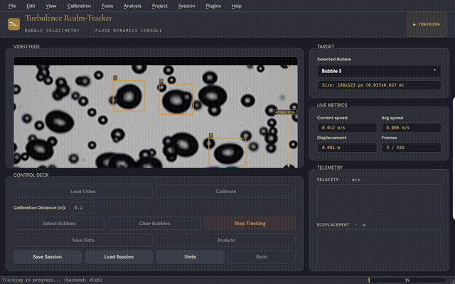The image size is (455, 284).
Task: Click the Select Bubbles button
Action: point(59,224)
